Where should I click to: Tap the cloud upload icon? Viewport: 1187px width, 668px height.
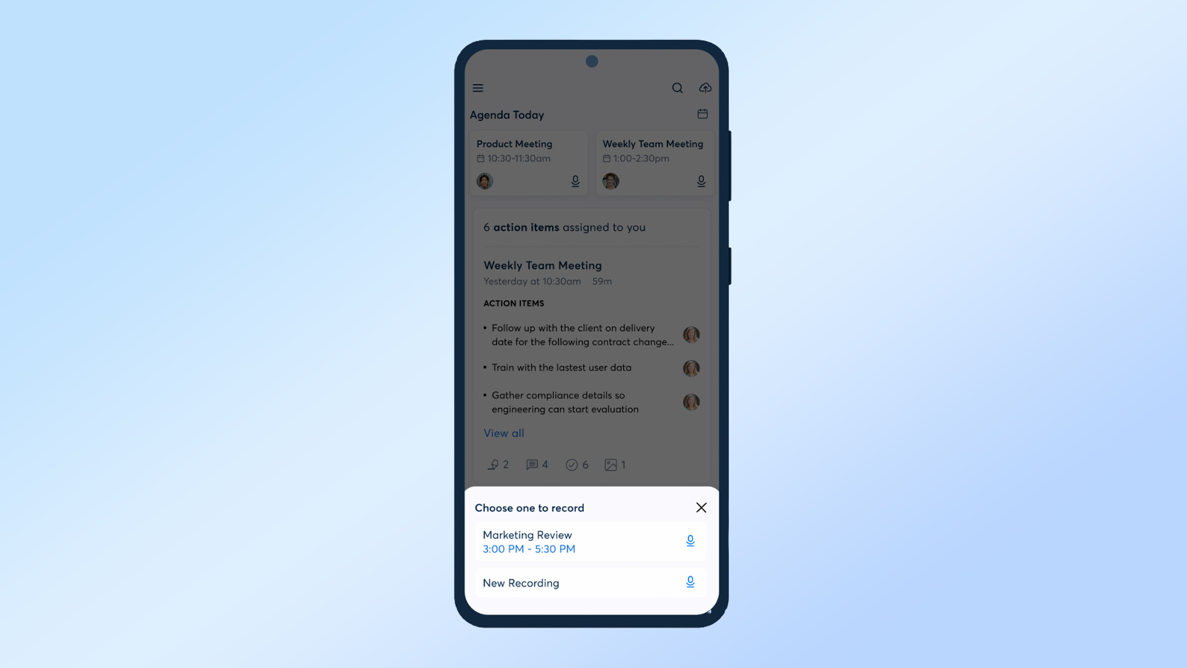pos(704,87)
